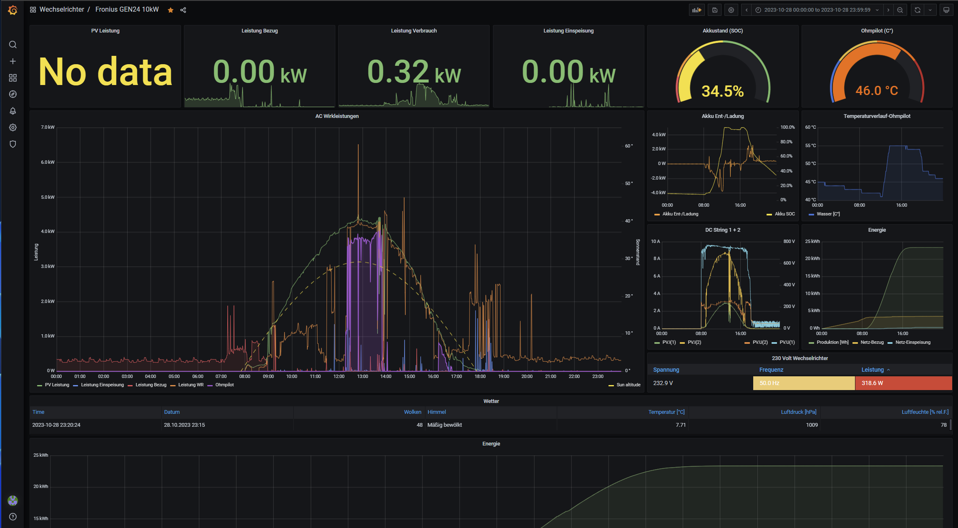
Task: Open the Server Admin shield menu
Action: (13, 144)
